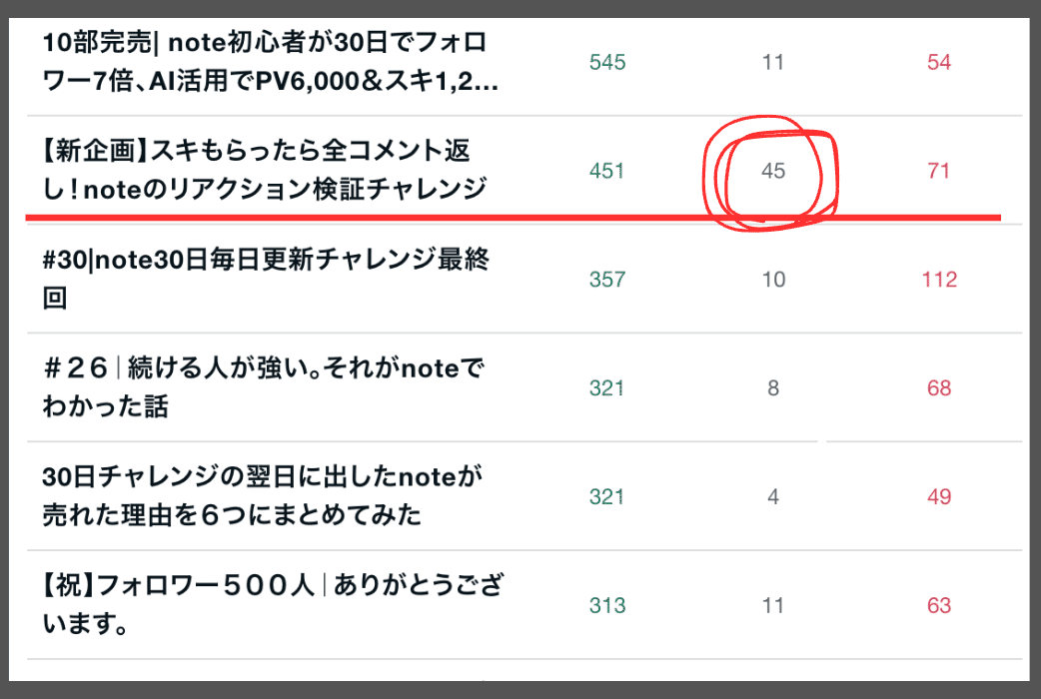Open the '#26|続ける人が強い' article
The image size is (1041, 699).
coord(264,387)
